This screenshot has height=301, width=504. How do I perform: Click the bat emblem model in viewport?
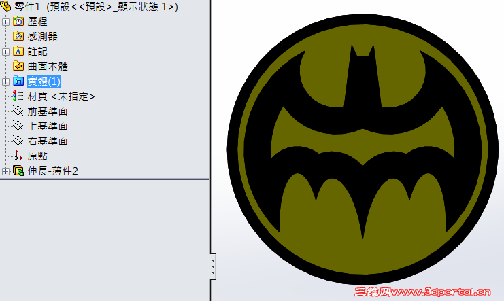363,149
